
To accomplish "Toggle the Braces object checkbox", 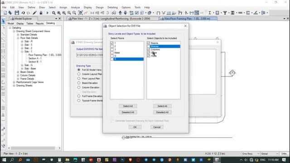I will coord(149,46).
